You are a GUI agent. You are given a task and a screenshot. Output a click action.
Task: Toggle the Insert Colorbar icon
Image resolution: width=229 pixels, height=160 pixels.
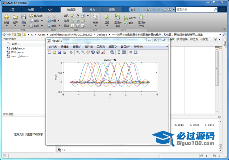coord(119,52)
